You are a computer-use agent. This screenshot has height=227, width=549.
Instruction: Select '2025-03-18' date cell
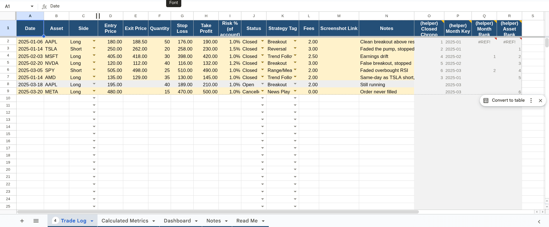pos(30,85)
